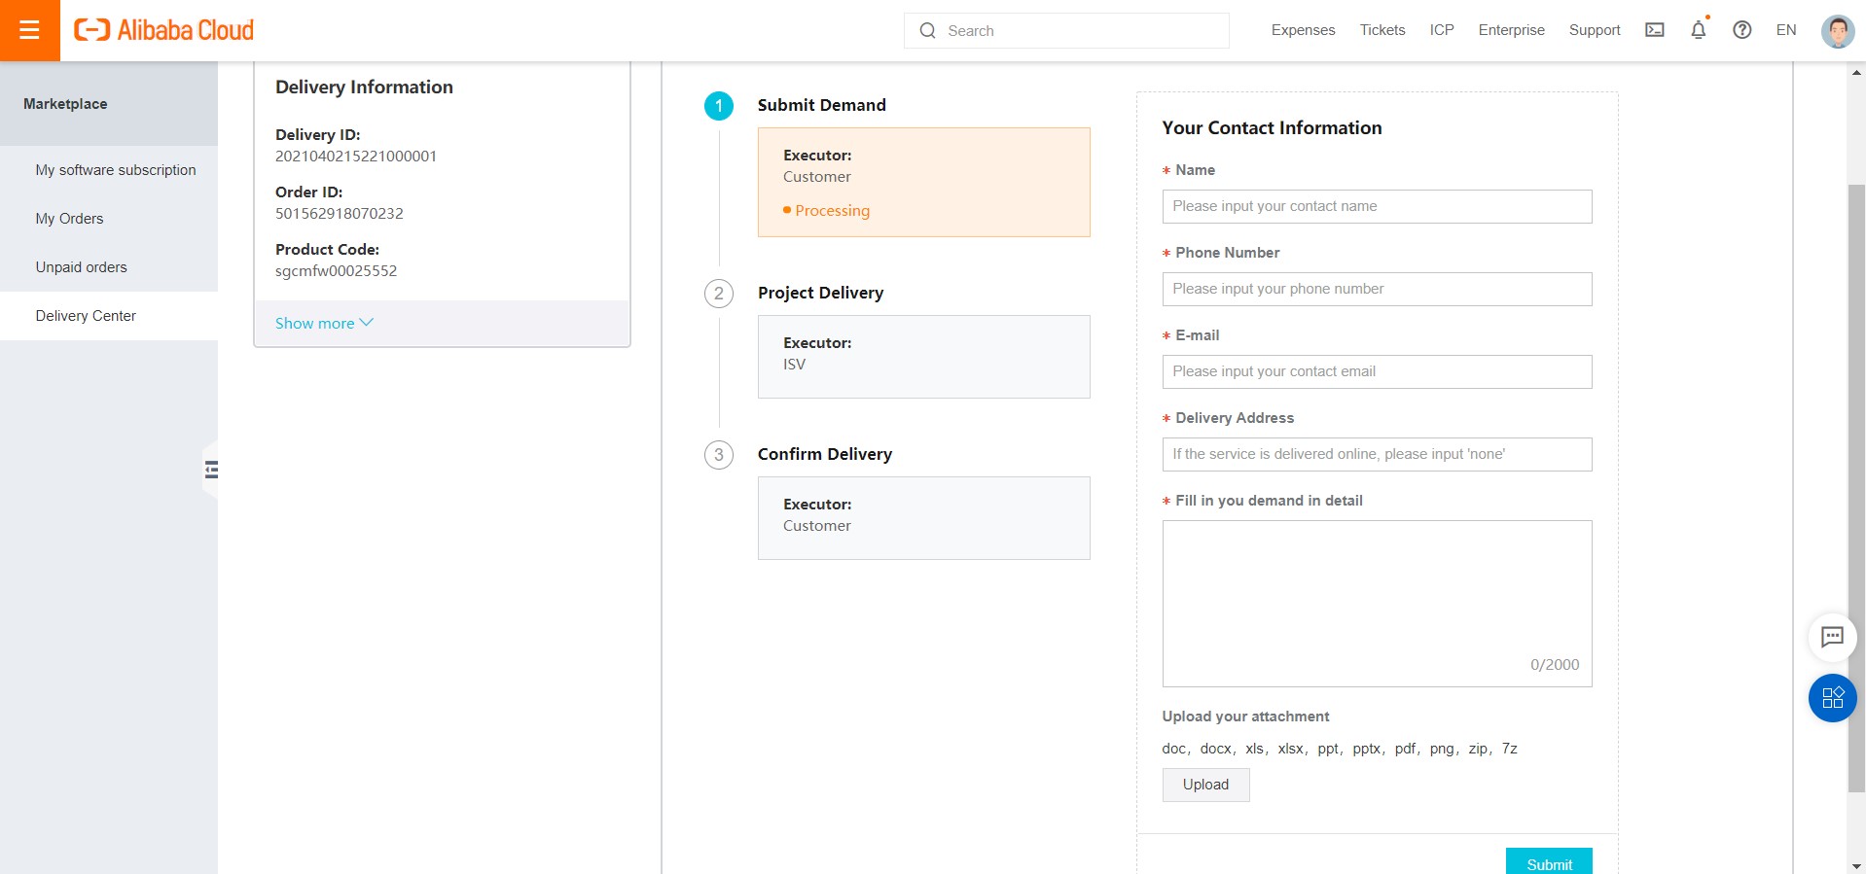Expand Show more delivery details
This screenshot has height=874, width=1866.
(x=324, y=324)
